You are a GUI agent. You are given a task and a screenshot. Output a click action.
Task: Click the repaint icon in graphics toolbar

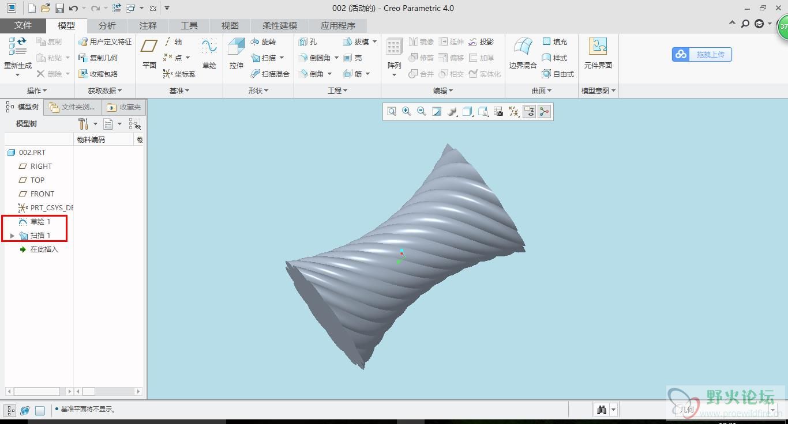pos(437,112)
